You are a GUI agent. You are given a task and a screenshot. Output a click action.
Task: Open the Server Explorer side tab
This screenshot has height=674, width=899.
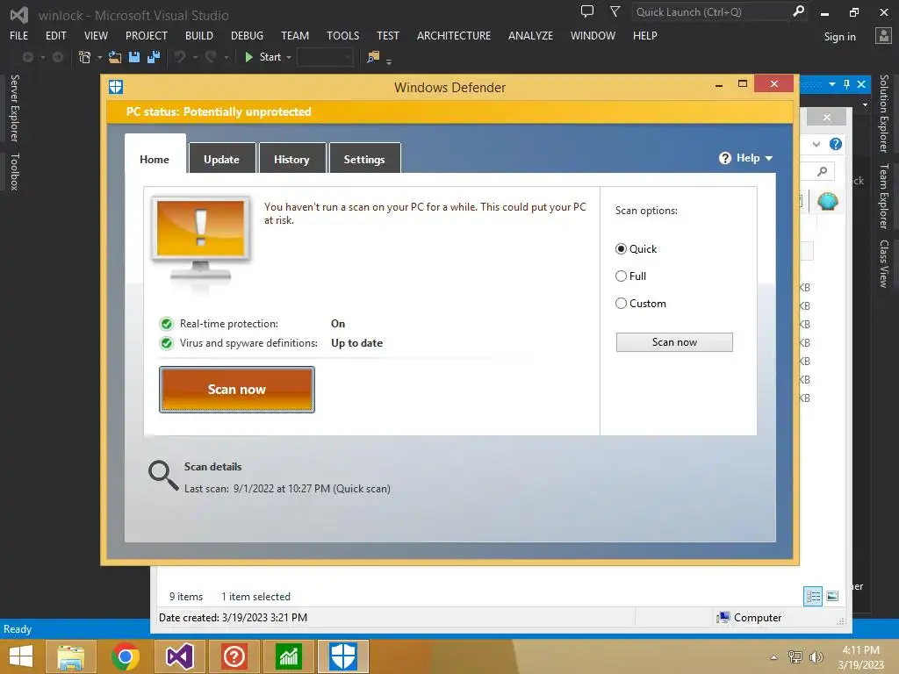pyautogui.click(x=14, y=108)
